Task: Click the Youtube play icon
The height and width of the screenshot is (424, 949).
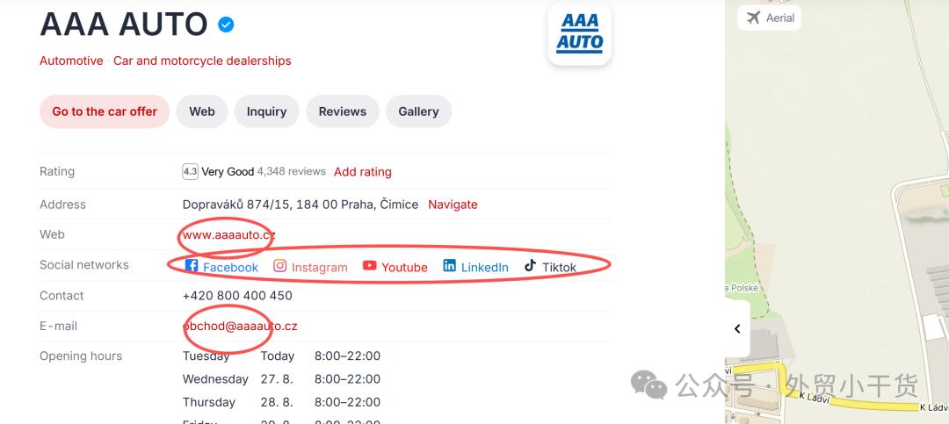Action: pos(369,265)
